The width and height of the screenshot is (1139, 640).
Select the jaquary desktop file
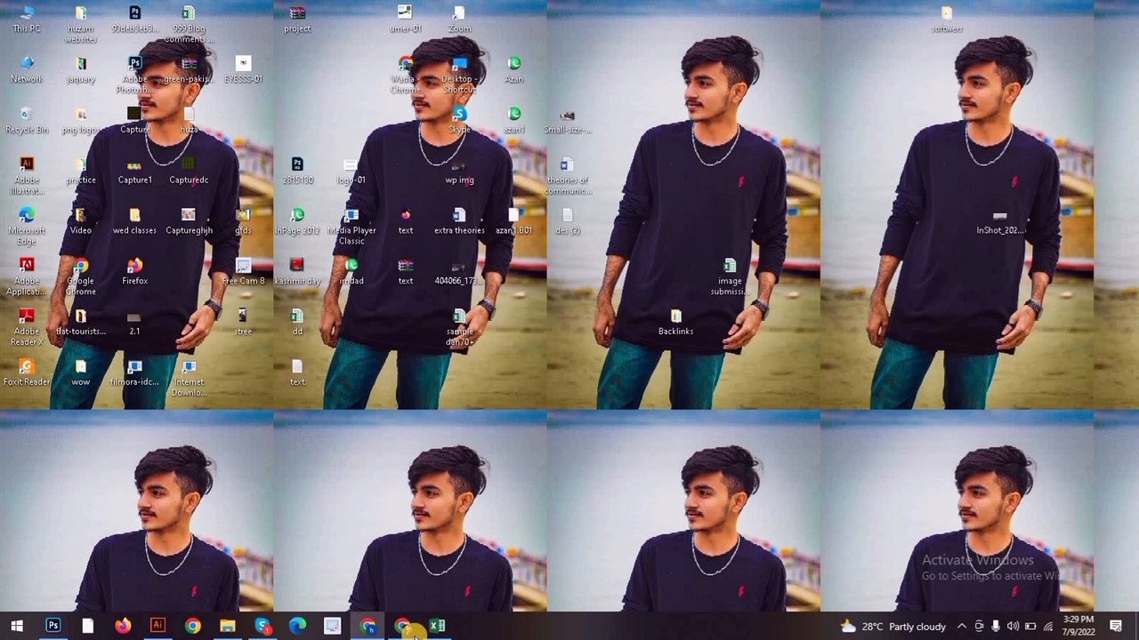click(81, 70)
